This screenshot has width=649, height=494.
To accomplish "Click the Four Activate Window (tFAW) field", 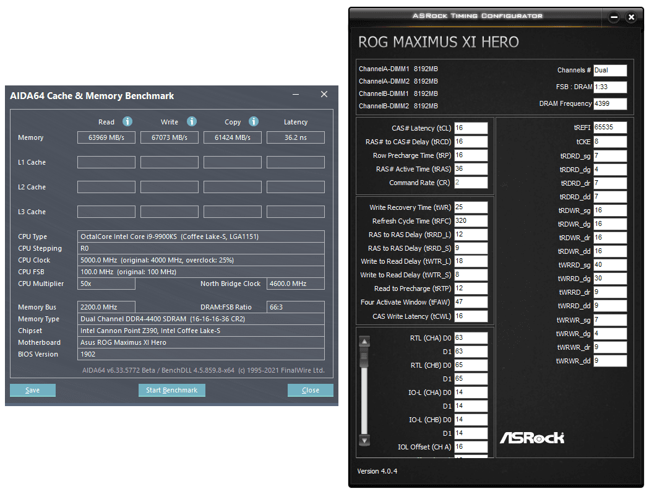I will point(471,302).
